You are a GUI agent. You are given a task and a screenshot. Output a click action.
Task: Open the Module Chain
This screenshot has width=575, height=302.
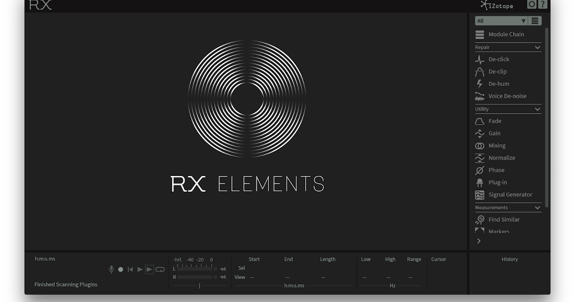[x=500, y=35]
